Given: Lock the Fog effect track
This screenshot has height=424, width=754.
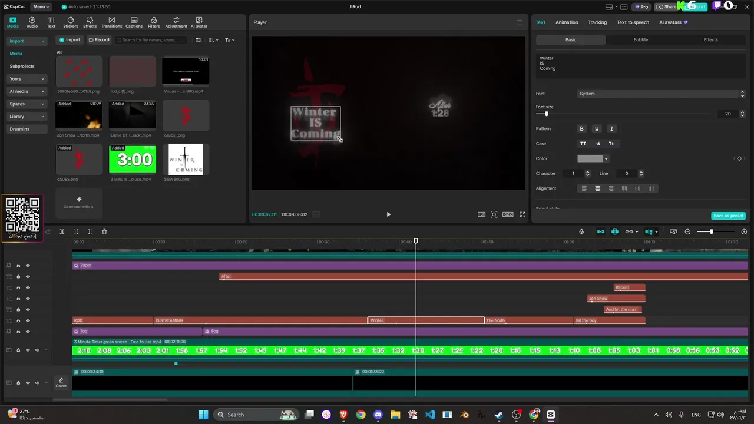Looking at the screenshot, I should click(18, 332).
